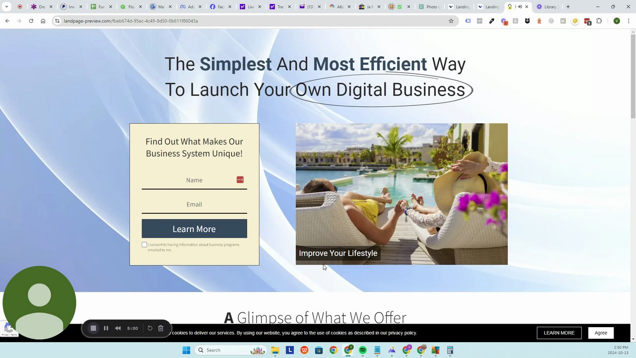636x358 pixels.
Task: Go back to previous page
Action: pos(7,21)
